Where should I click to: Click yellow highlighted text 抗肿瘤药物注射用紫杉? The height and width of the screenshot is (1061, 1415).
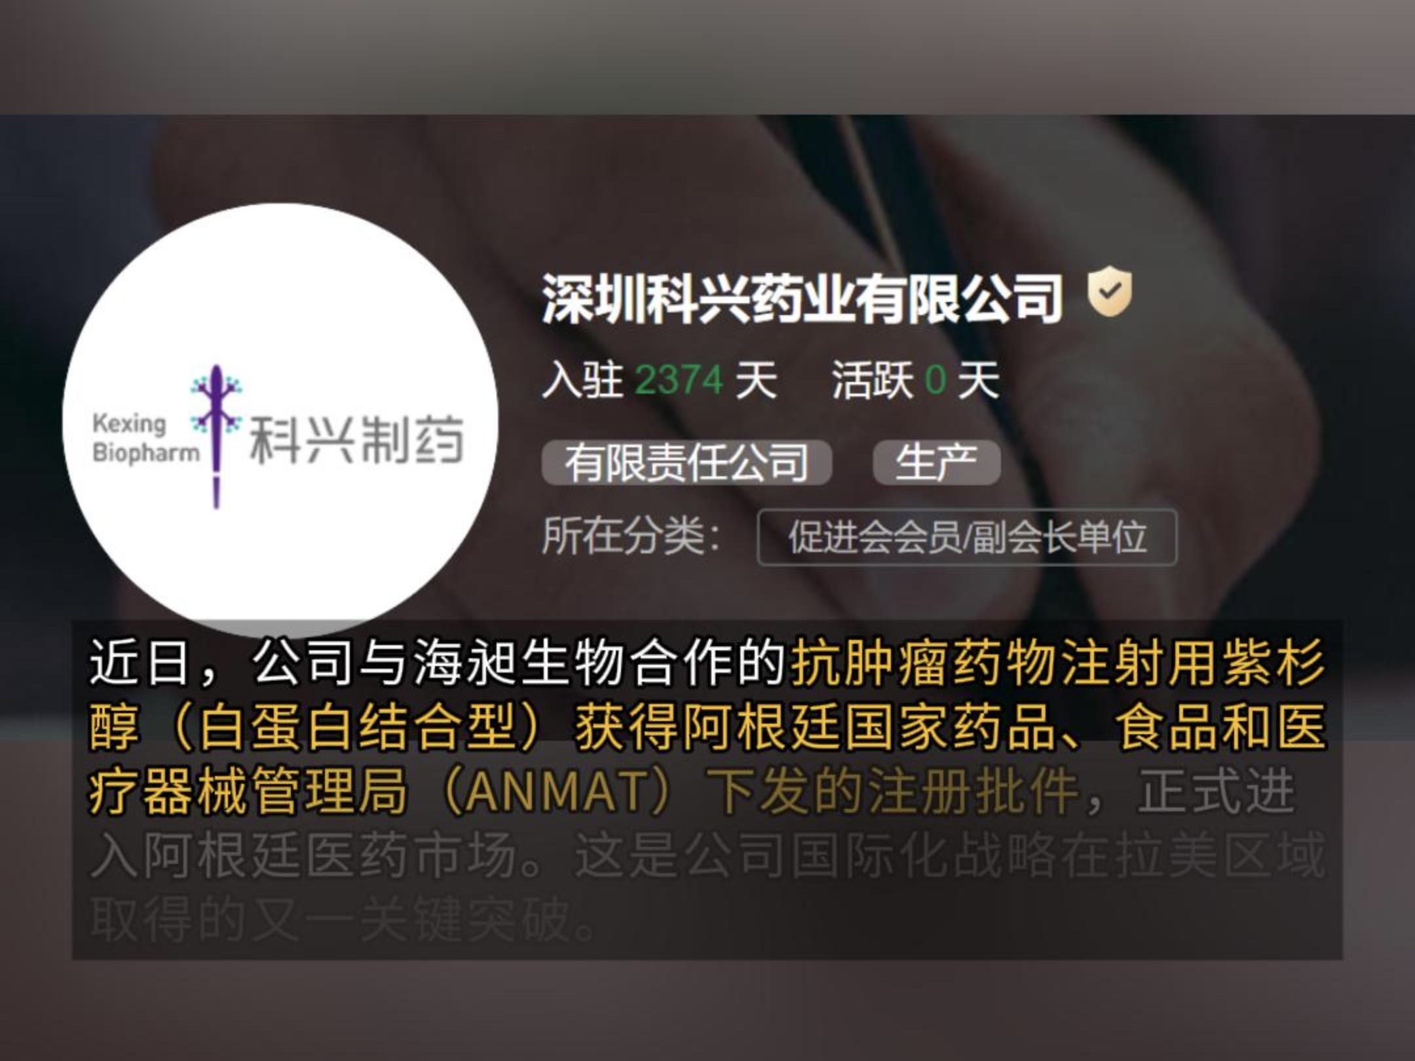click(1059, 663)
